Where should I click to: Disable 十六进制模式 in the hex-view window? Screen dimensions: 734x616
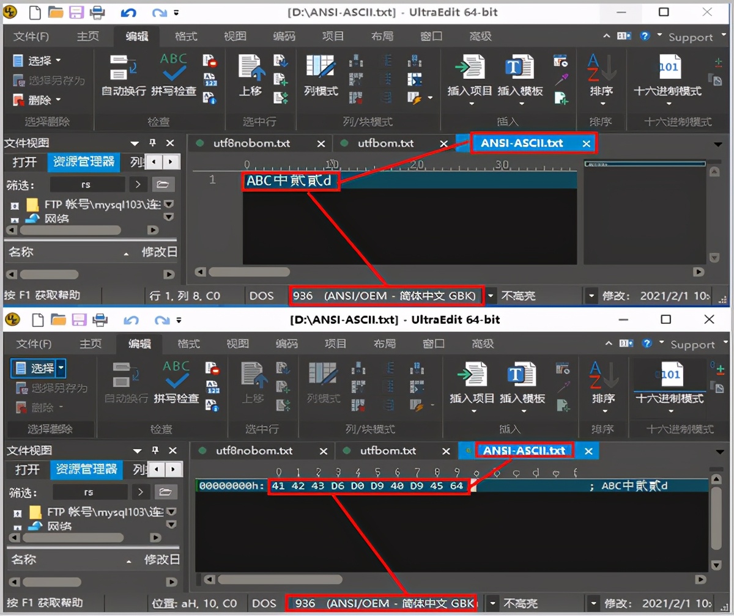pos(670,383)
